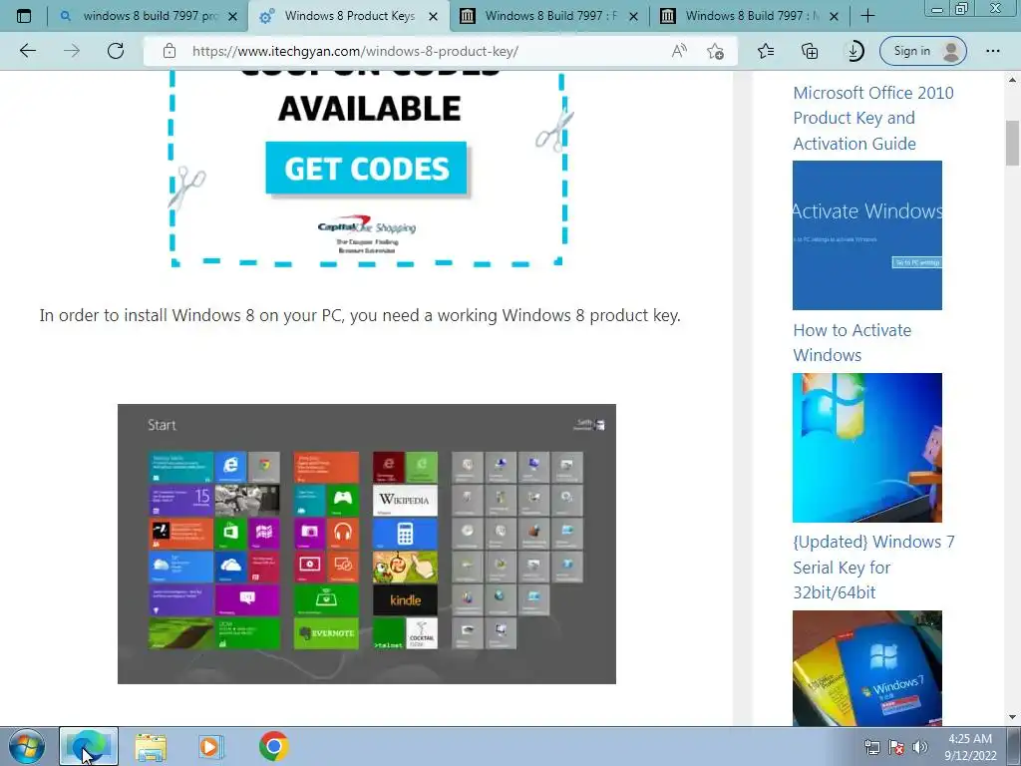Open the Action Center flag icon
This screenshot has height=766, width=1021.
[x=896, y=748]
